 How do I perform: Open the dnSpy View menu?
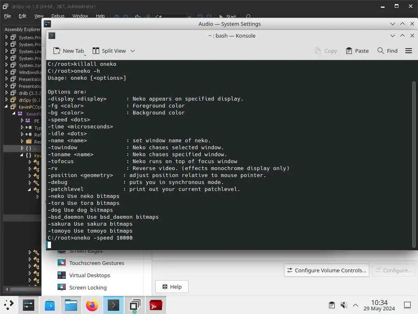point(39,16)
